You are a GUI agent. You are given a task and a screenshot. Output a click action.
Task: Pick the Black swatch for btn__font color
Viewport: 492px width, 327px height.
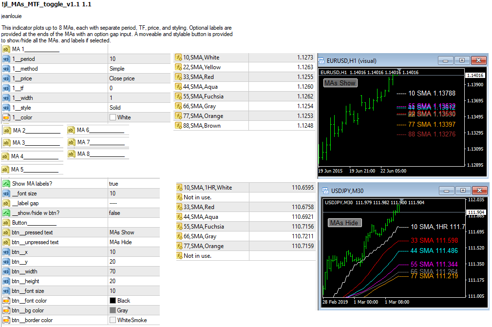pyautogui.click(x=113, y=301)
